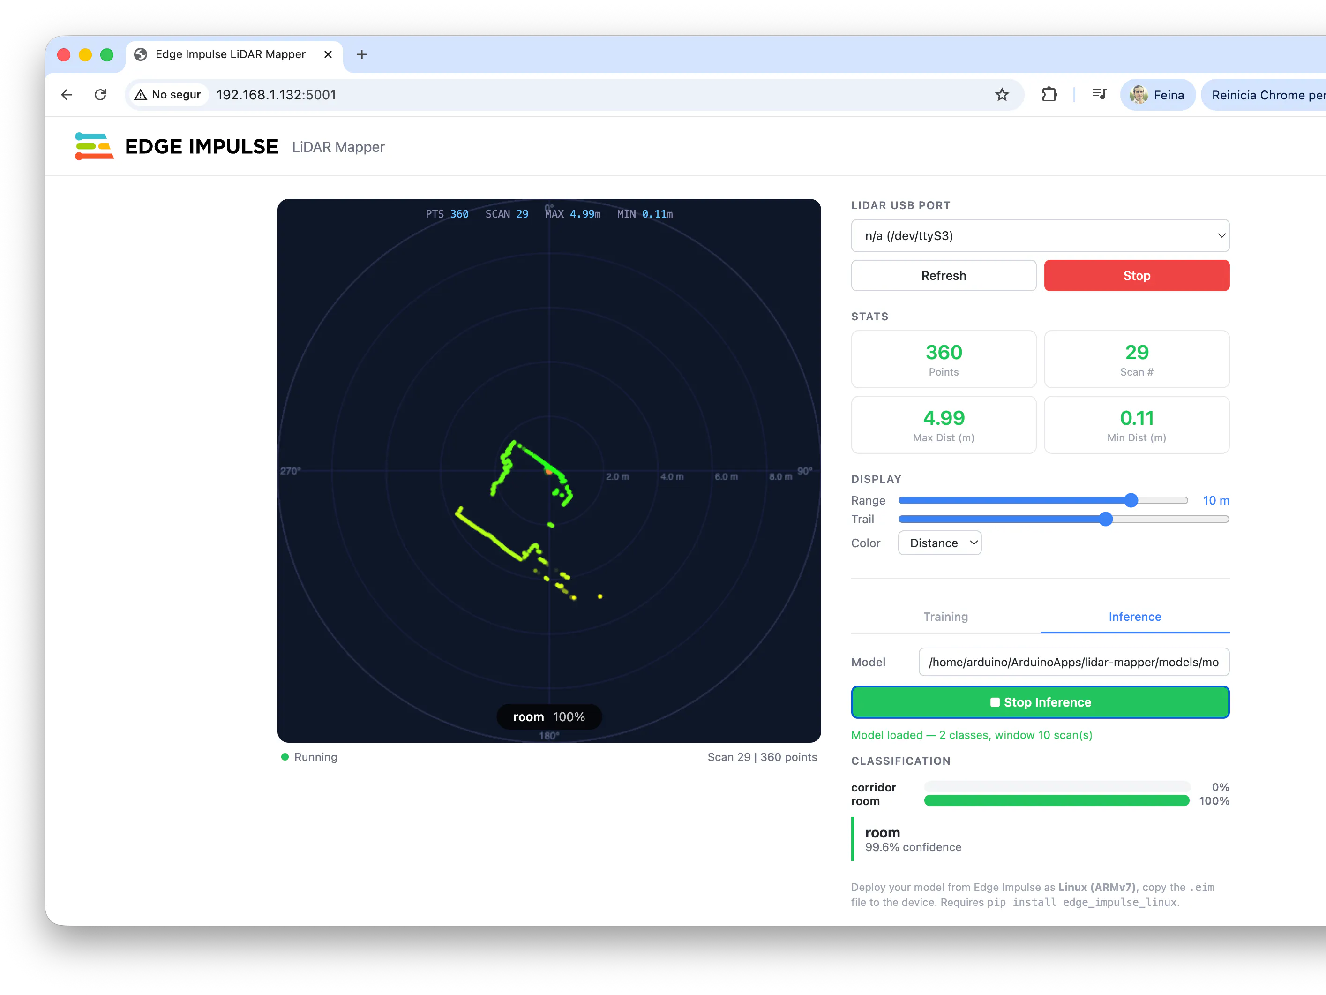This screenshot has width=1326, height=995.
Task: Click the yellow macOS minimize button
Action: tap(86, 54)
